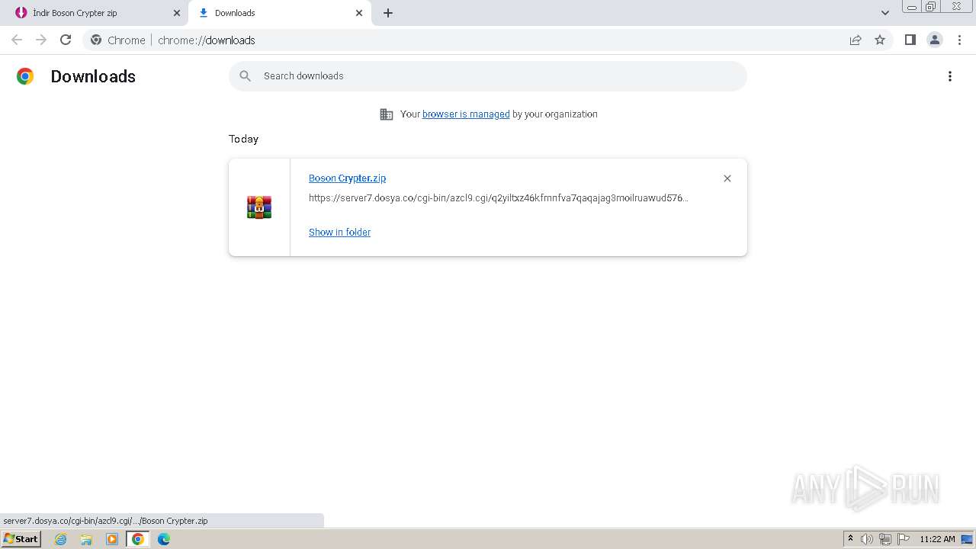
Task: Go back with the back arrow
Action: point(17,40)
